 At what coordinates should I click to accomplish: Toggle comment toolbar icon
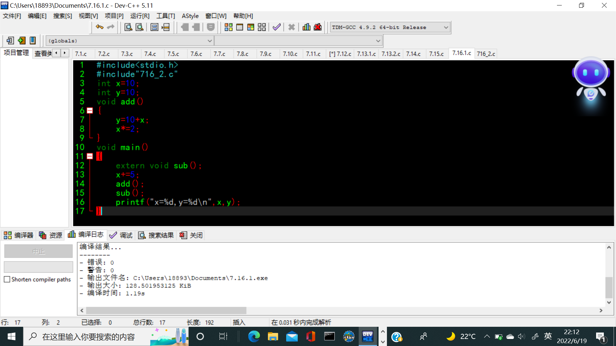(211, 27)
